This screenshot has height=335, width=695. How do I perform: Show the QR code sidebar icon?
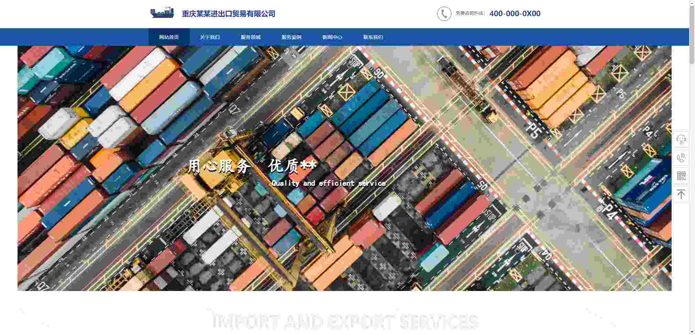tap(681, 176)
